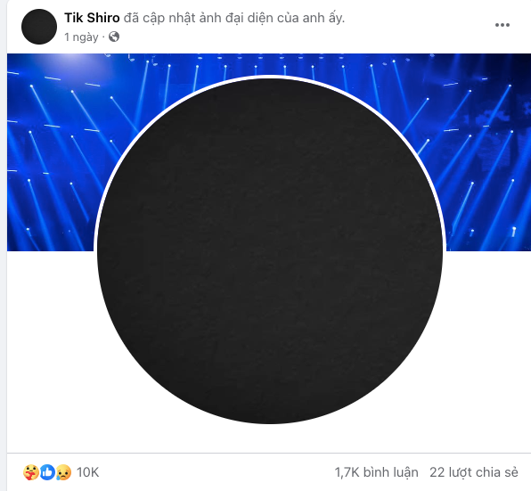Click the divider line above the reactions row
The image size is (531, 491).
269,453
